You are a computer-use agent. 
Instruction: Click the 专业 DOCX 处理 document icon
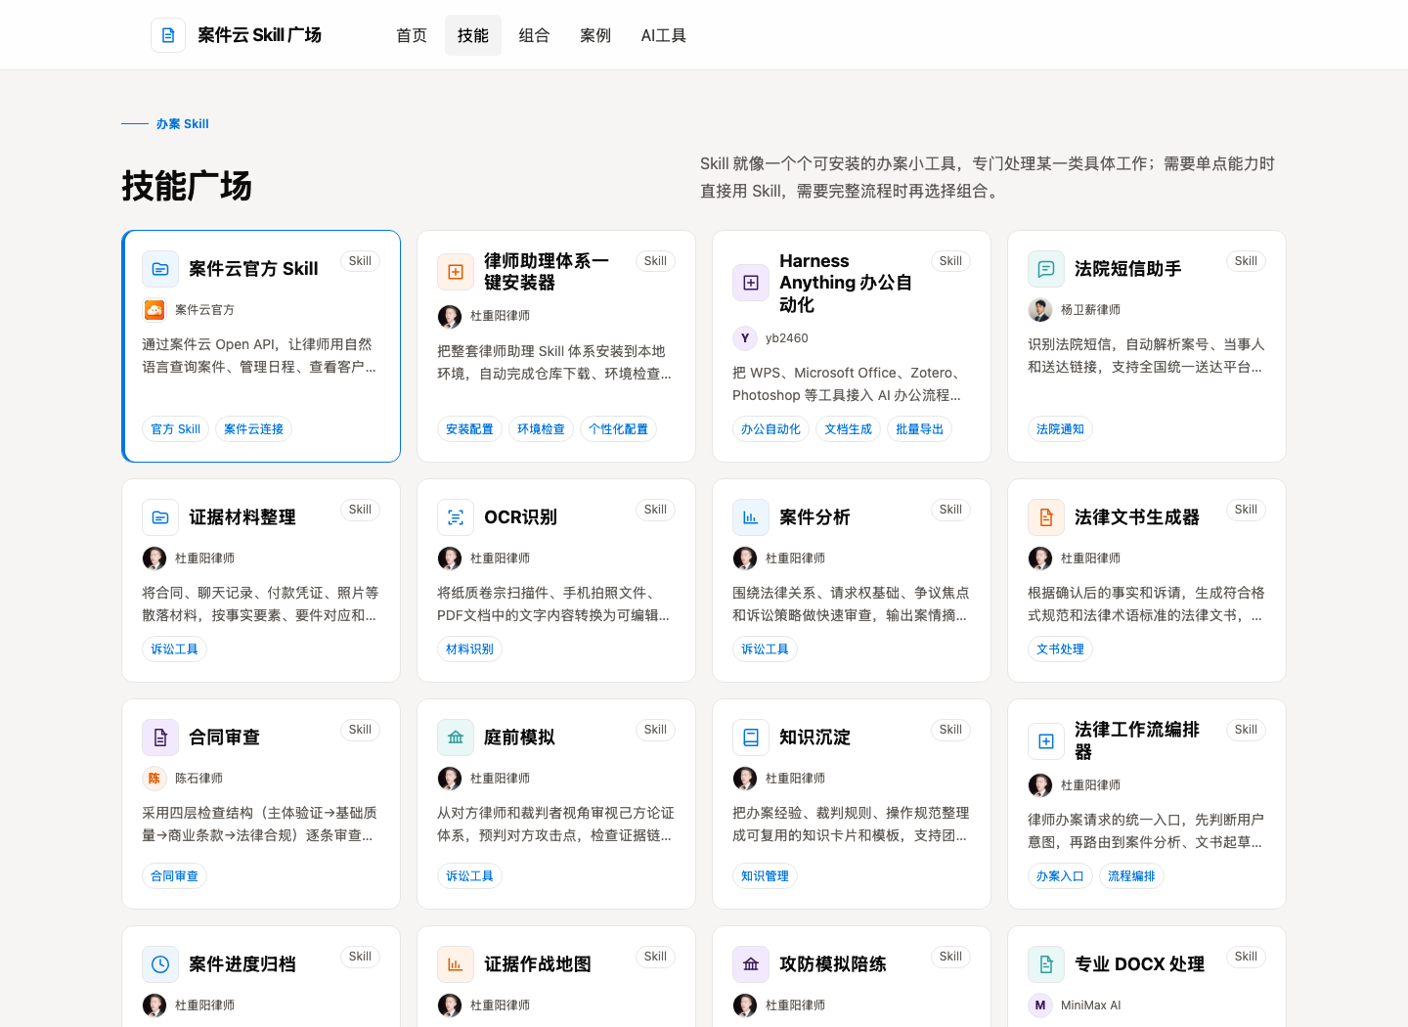1046,964
